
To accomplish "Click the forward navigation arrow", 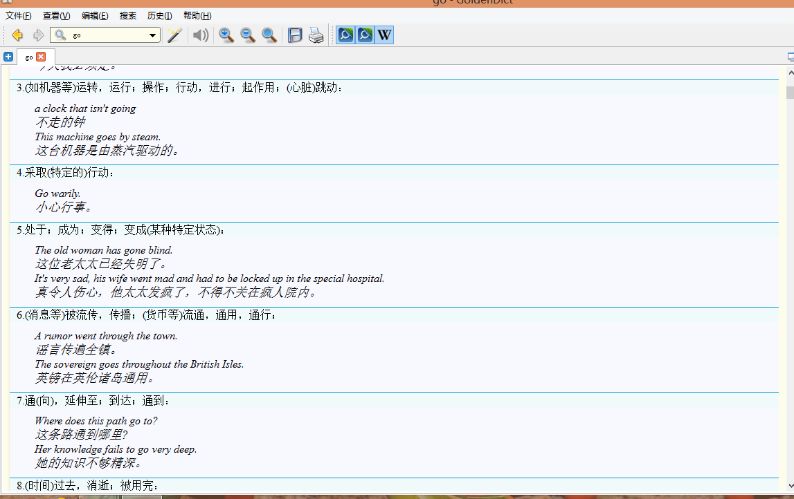I will 38,35.
